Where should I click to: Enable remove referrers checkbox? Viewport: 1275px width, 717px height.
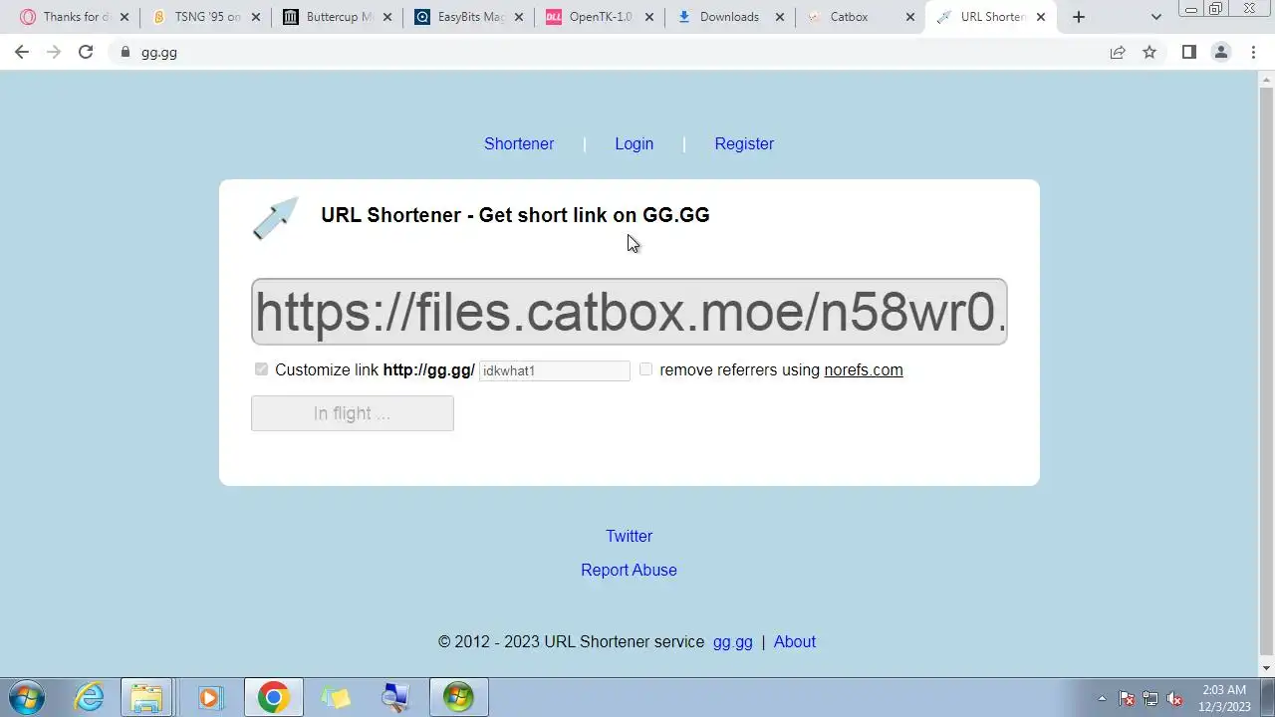pos(645,369)
